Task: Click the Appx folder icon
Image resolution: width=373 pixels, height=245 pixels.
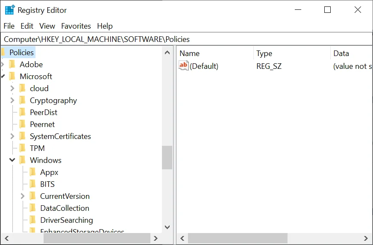Action: (x=32, y=172)
